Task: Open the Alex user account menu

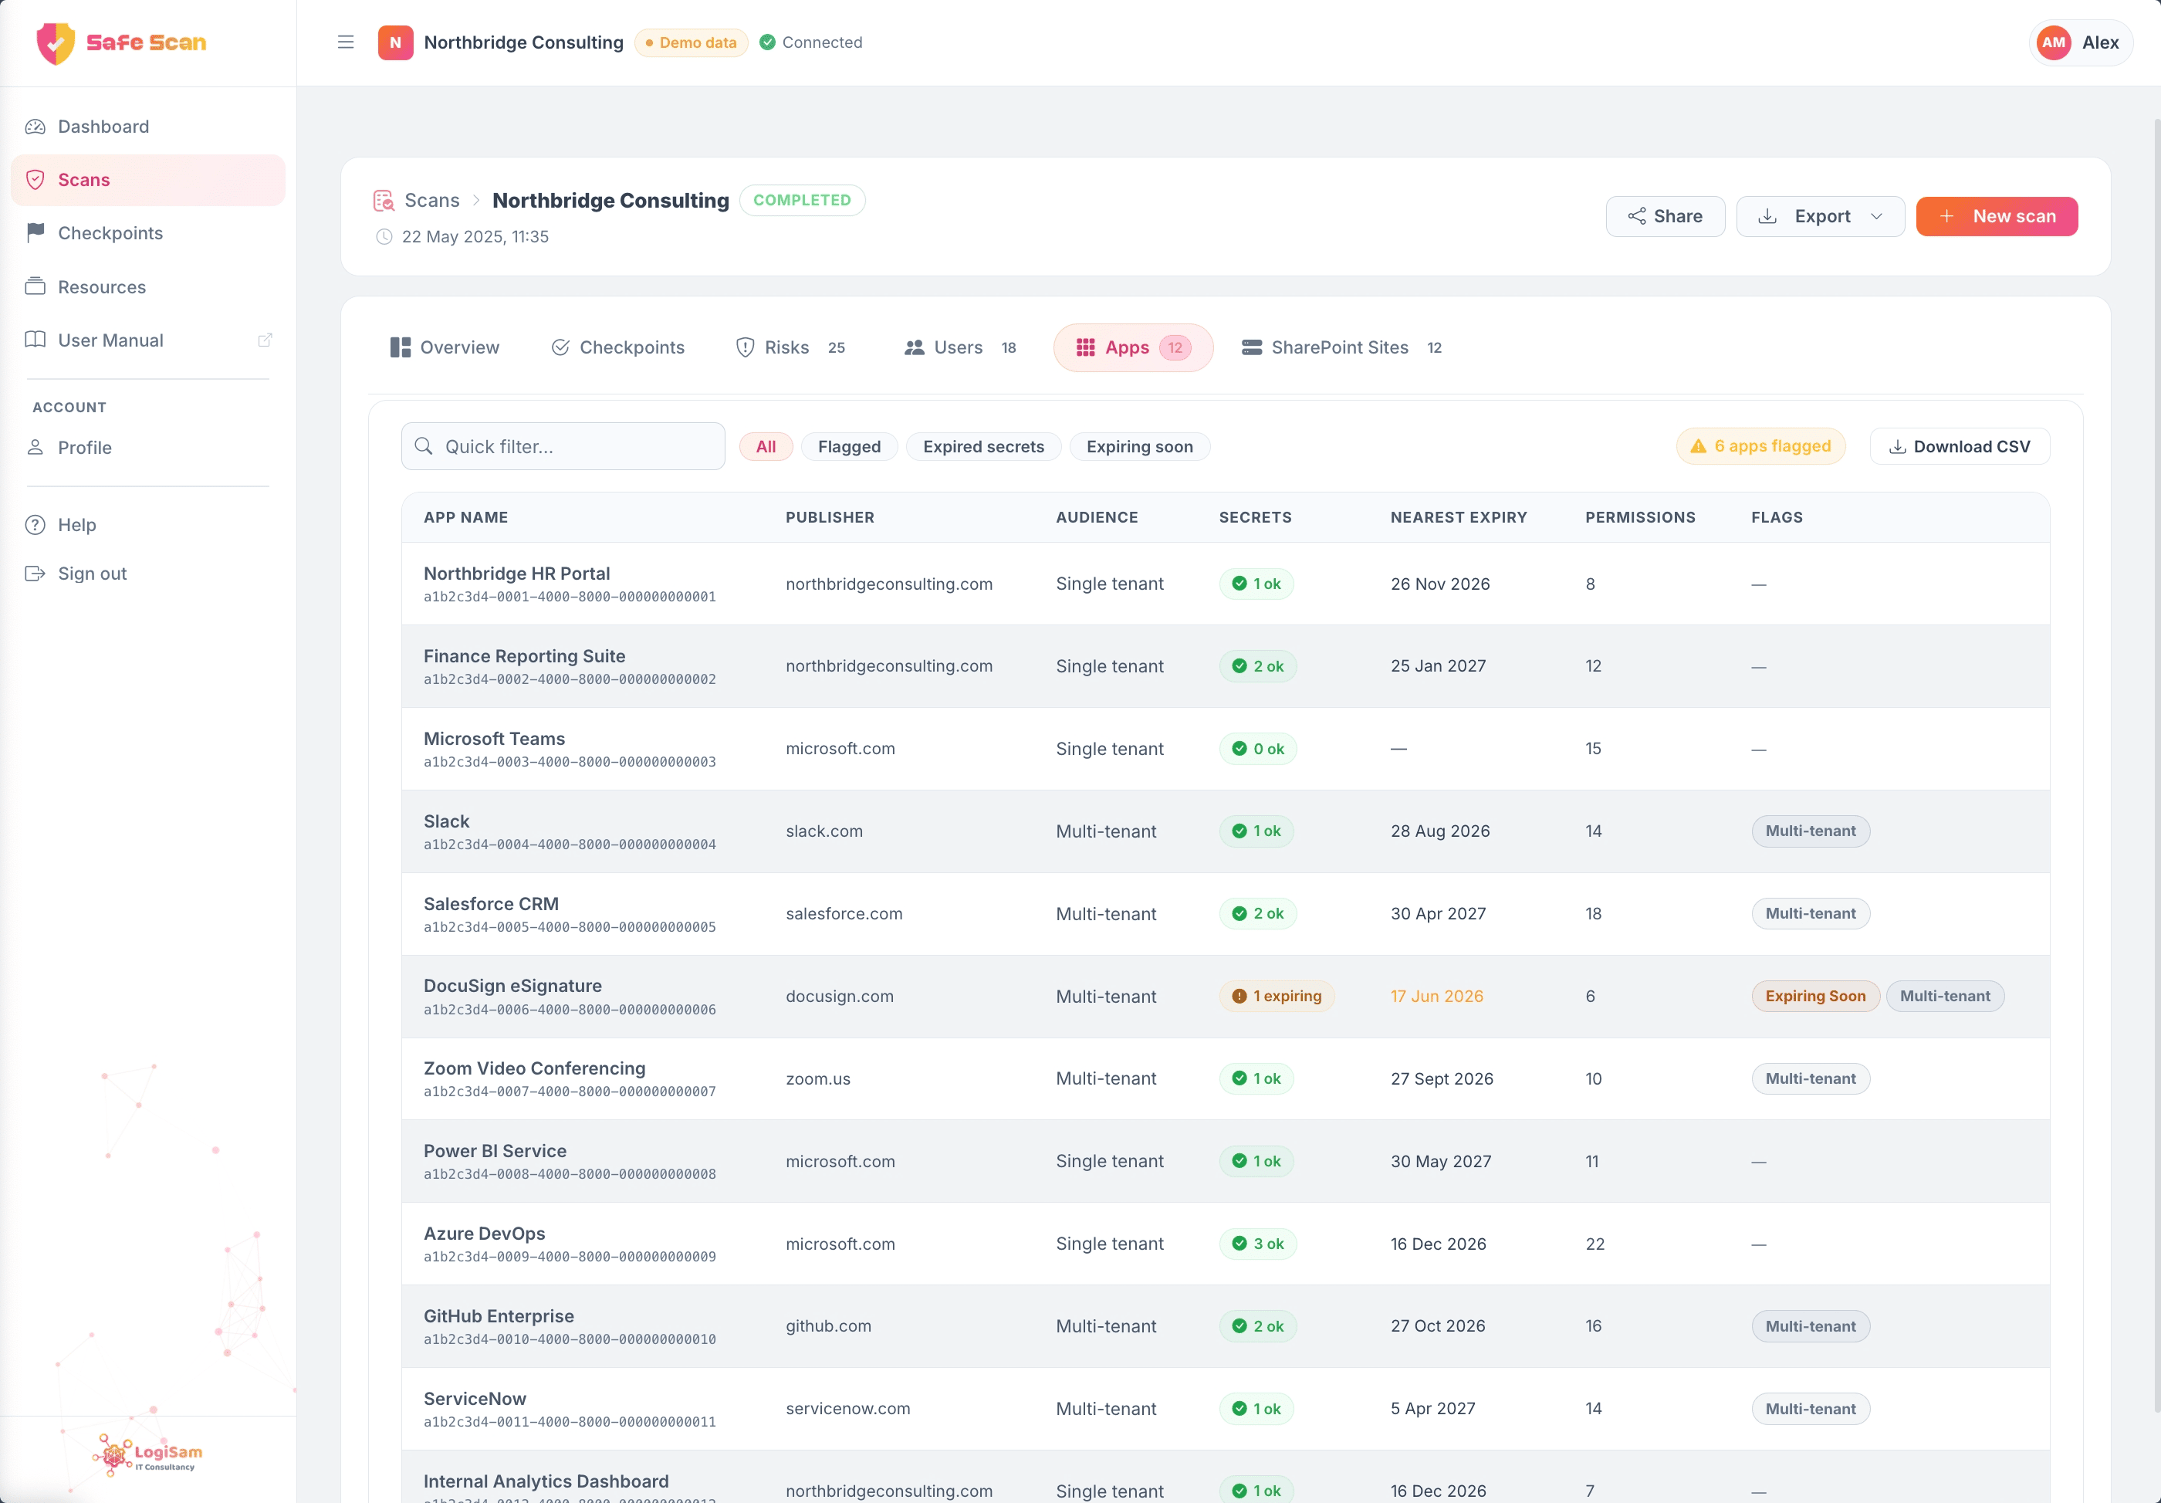Action: tap(2080, 42)
